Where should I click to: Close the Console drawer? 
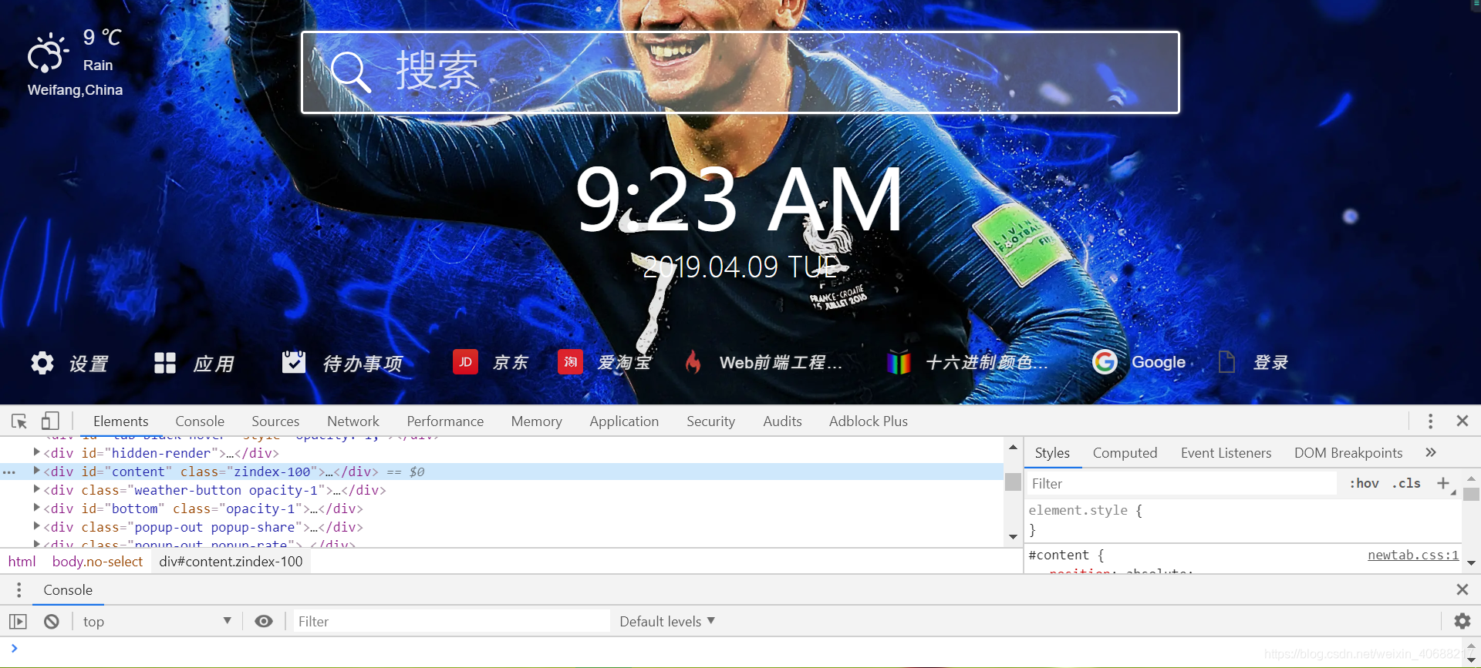click(x=1462, y=589)
